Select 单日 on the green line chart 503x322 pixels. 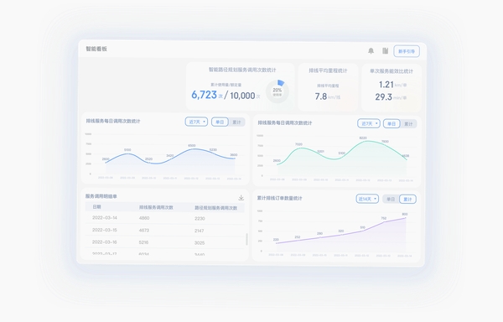point(392,124)
